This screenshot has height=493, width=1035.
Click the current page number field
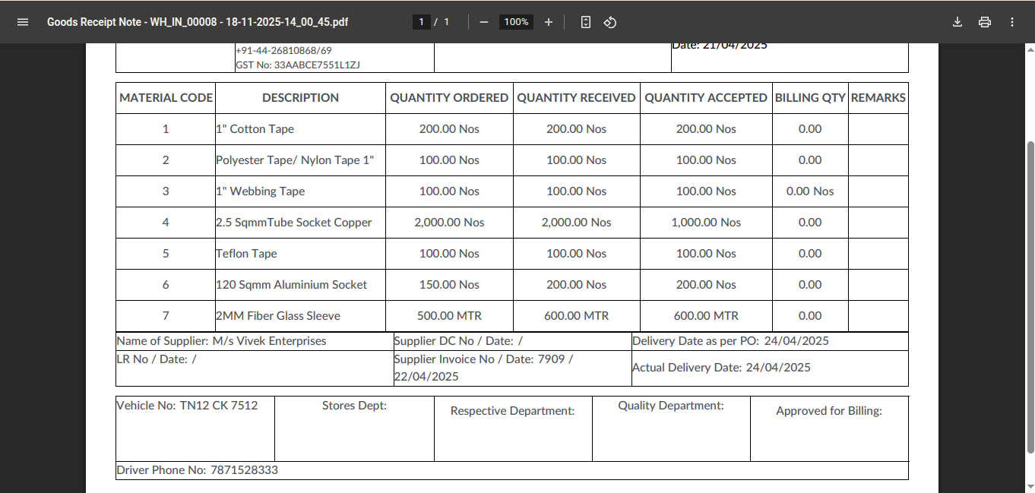422,22
